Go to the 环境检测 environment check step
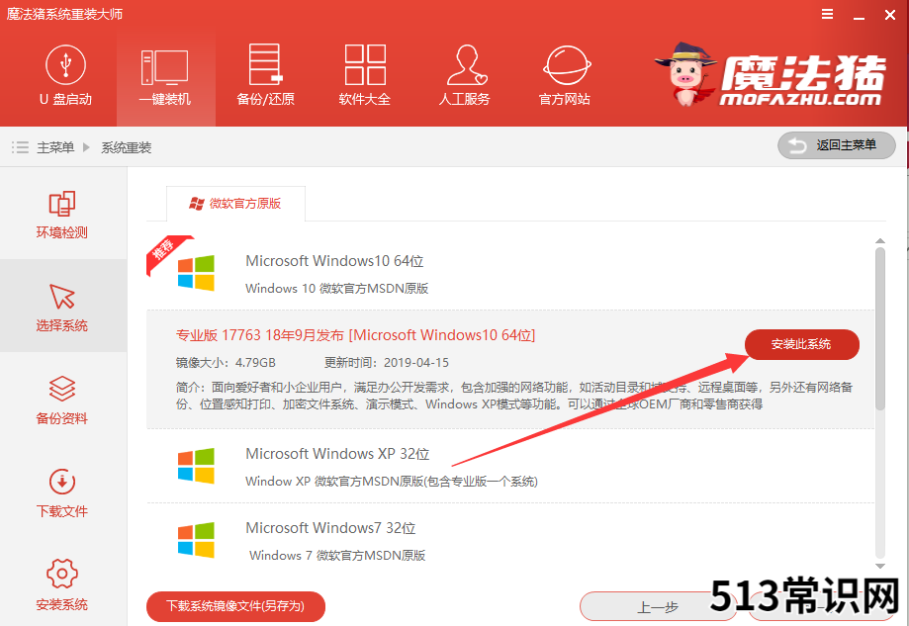Image resolution: width=909 pixels, height=626 pixels. coord(62,215)
